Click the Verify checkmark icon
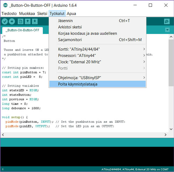Screen dimensions: 174x172 pos(5,21)
